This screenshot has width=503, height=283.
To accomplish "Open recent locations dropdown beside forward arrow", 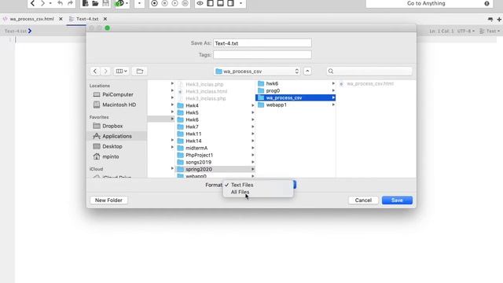I will [50, 3].
